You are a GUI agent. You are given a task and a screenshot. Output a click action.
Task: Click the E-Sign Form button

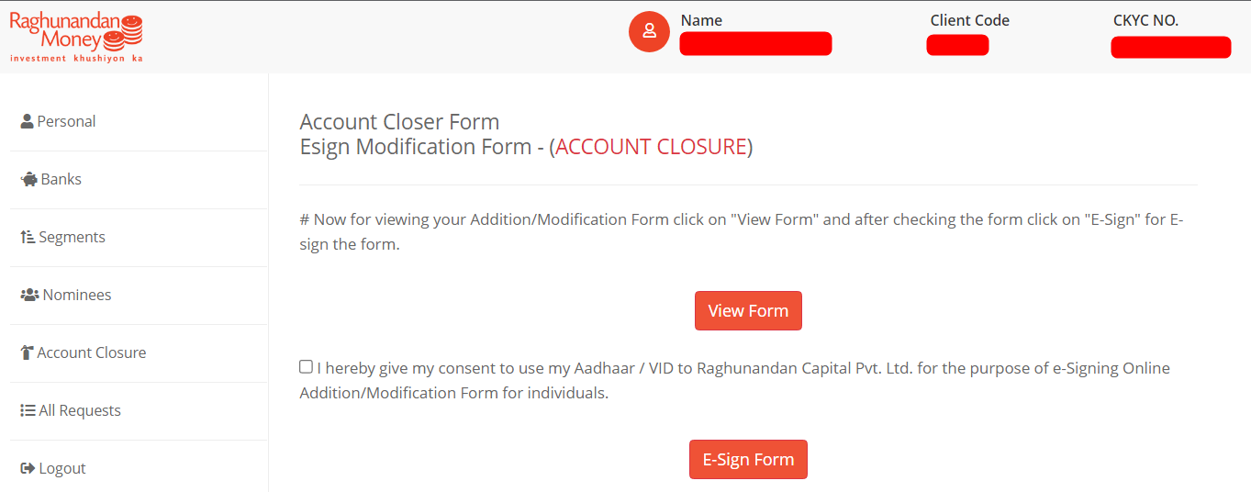(x=748, y=459)
